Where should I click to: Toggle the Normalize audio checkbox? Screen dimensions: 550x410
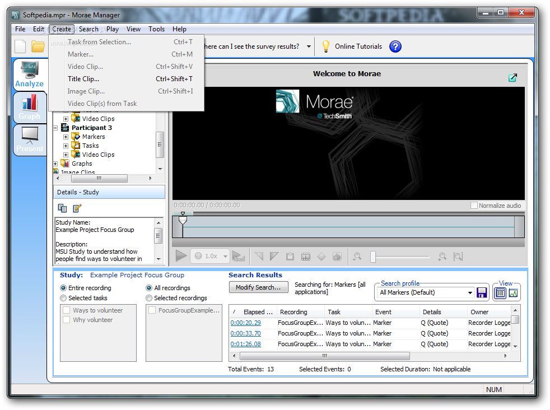pyautogui.click(x=474, y=205)
